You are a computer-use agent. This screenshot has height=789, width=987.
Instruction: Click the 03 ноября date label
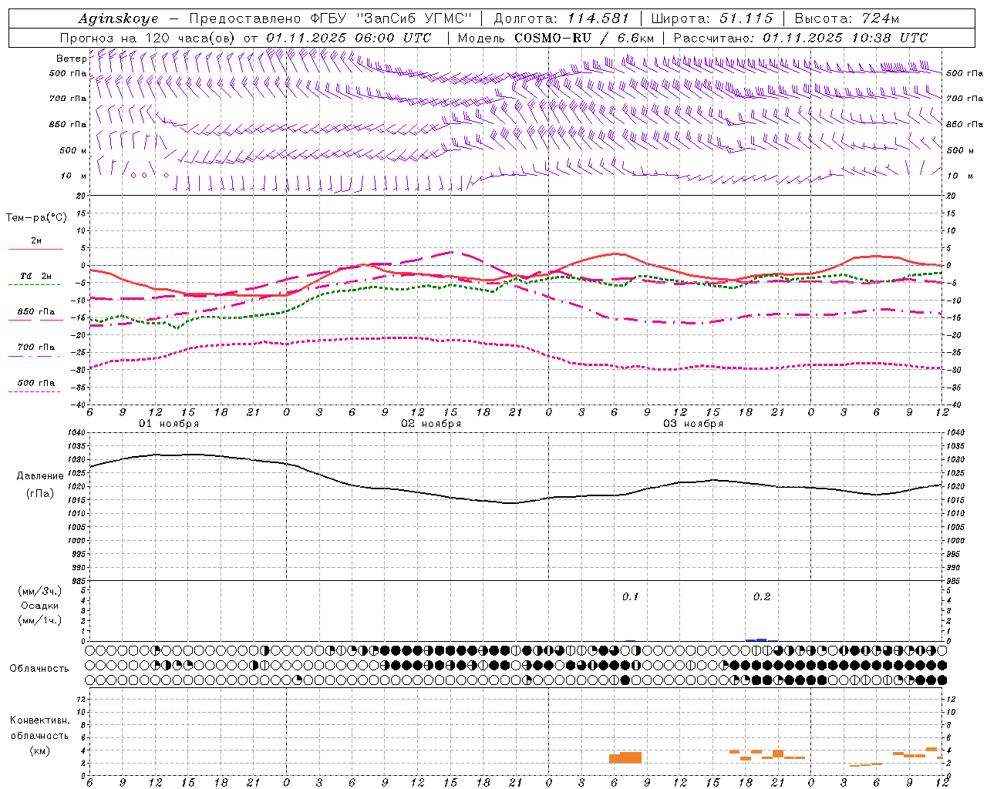click(693, 424)
